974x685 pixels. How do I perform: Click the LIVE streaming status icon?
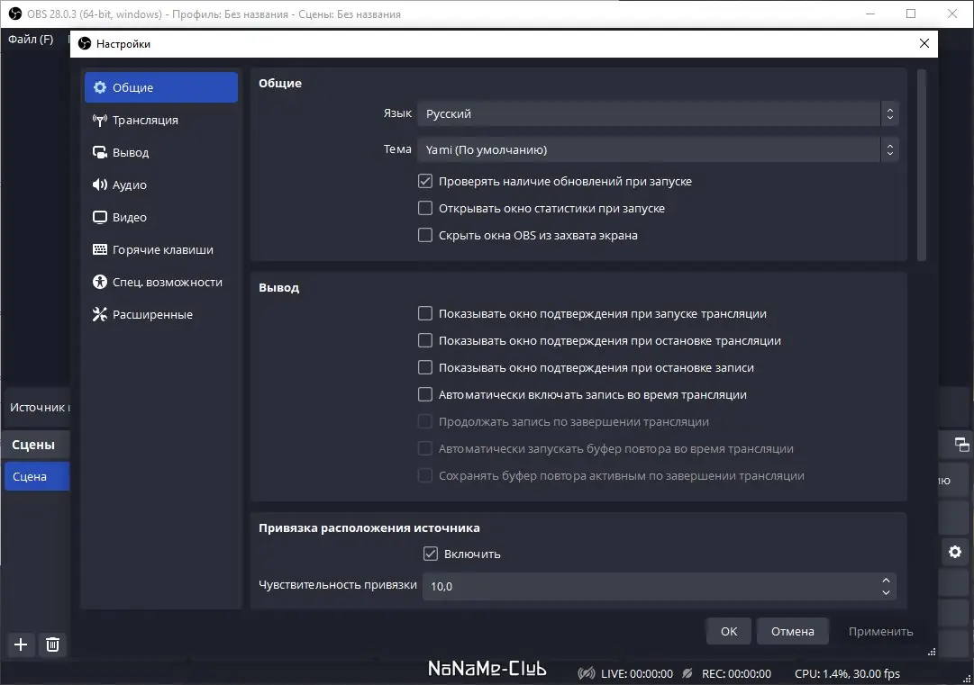587,673
